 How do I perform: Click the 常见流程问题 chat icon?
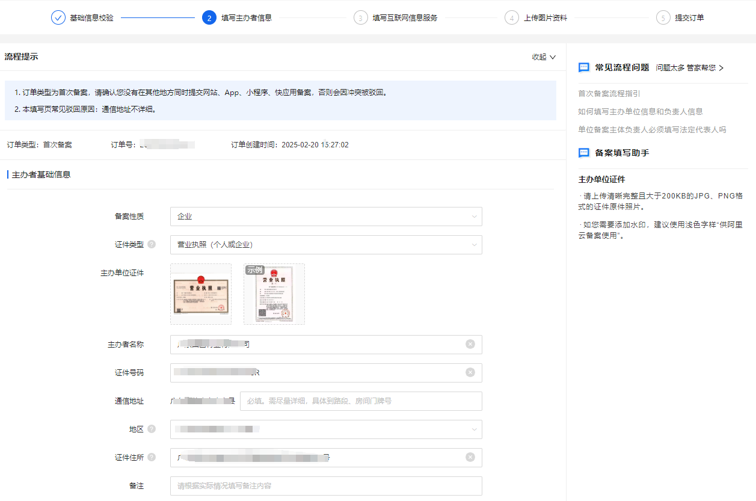coord(583,67)
